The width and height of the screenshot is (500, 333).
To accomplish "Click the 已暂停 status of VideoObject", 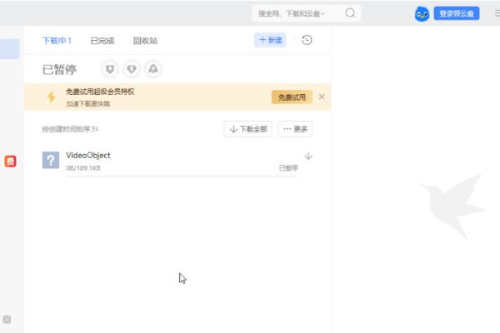I will [x=288, y=168].
